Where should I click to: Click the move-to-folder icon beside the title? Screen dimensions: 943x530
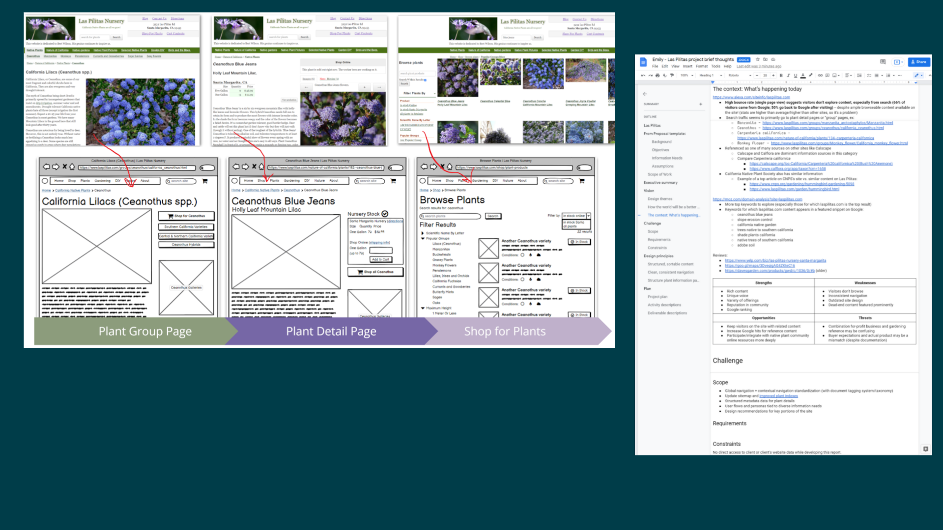pos(765,59)
